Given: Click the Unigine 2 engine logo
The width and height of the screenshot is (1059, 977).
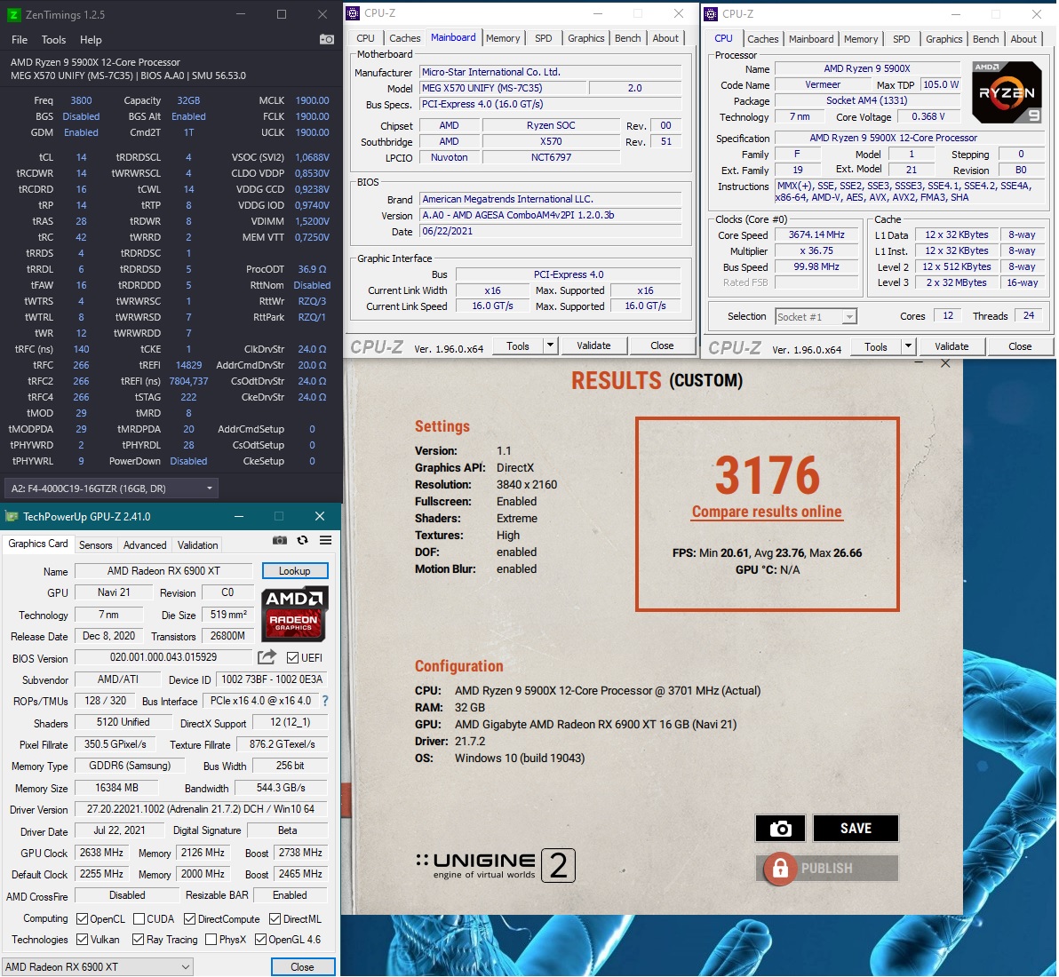Looking at the screenshot, I should click(495, 866).
